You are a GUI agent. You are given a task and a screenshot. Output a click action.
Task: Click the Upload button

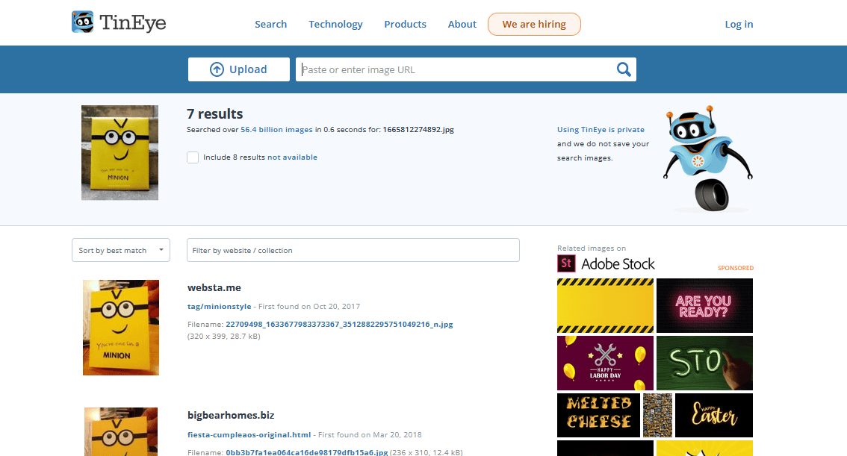[239, 69]
